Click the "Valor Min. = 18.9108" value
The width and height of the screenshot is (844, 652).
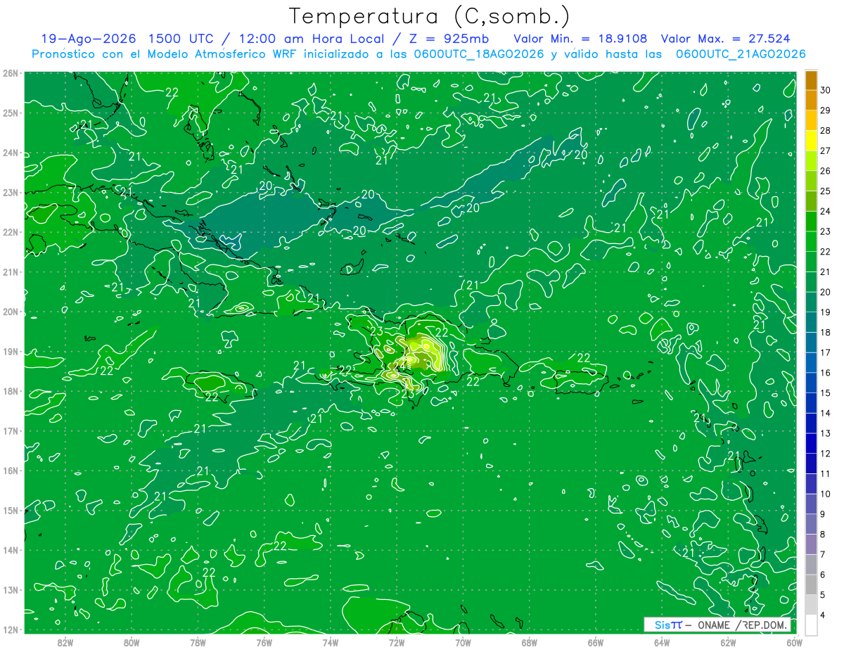click(580, 38)
